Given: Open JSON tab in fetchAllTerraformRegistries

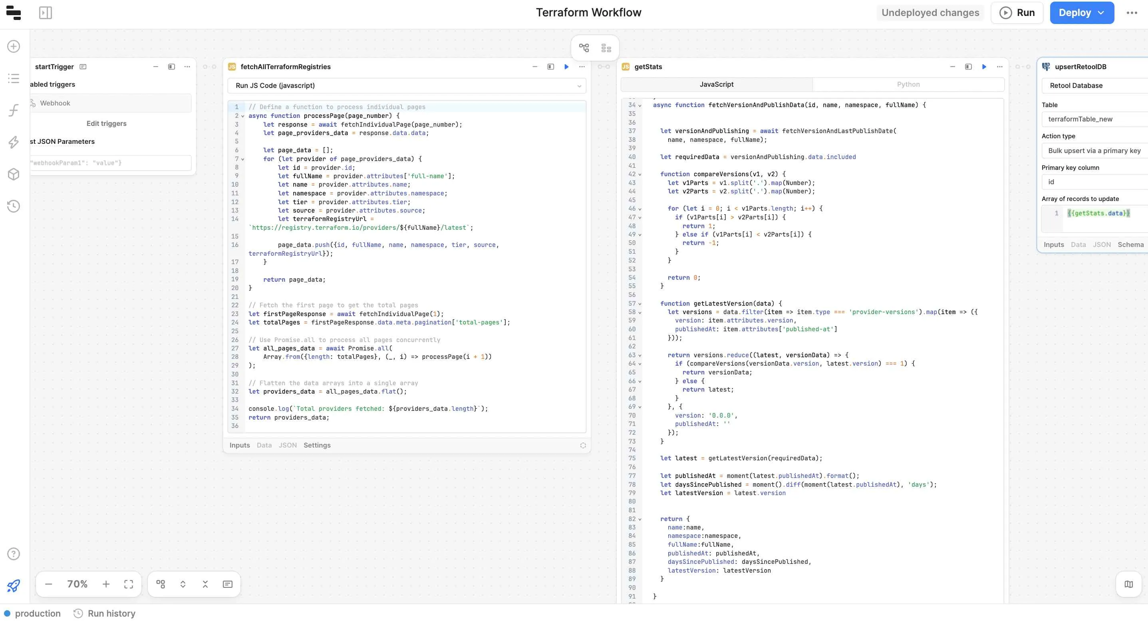Looking at the screenshot, I should 288,445.
